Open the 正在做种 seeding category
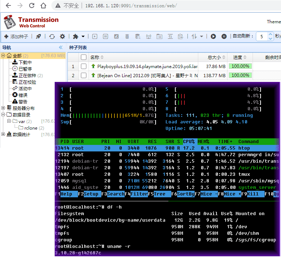Screen dimensions: 281x257 [27, 75]
